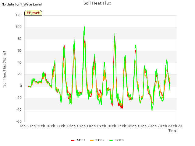Screen dimensions: 195x146
Task: Click the red SHF1 legend color marker
Action: click(73, 141)
